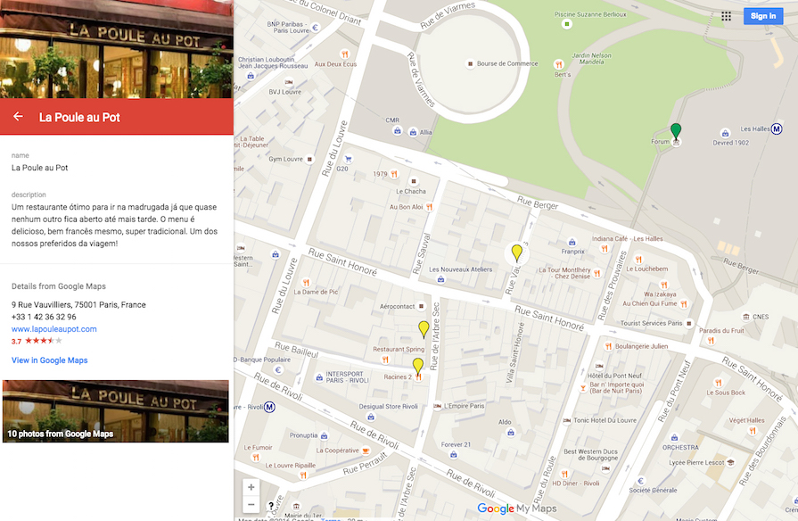Click the Société Générale euro icon
Viewport: 798px width, 521px height.
[x=641, y=480]
